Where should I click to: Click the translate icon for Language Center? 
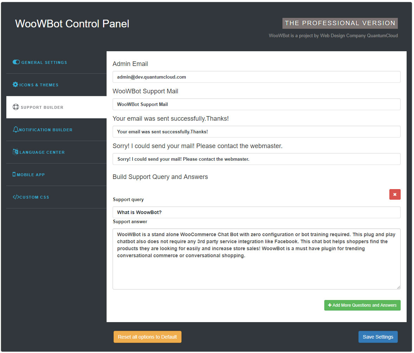[15, 152]
